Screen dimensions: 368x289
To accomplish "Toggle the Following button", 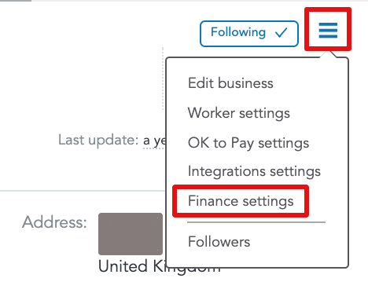I will (x=249, y=34).
